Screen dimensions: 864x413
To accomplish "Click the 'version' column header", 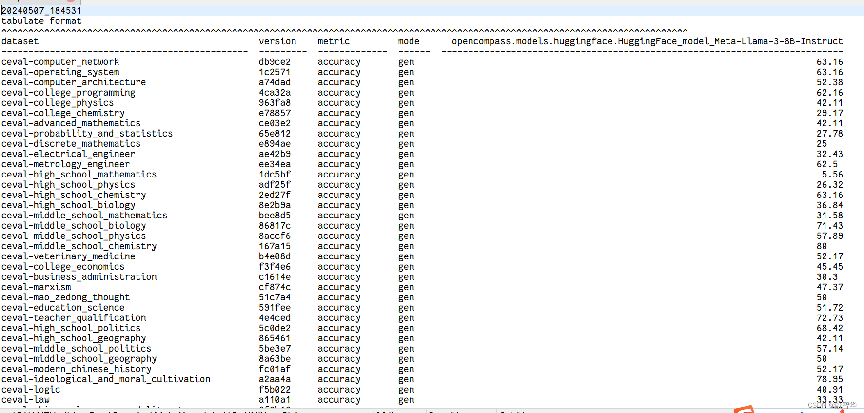I will 277,41.
